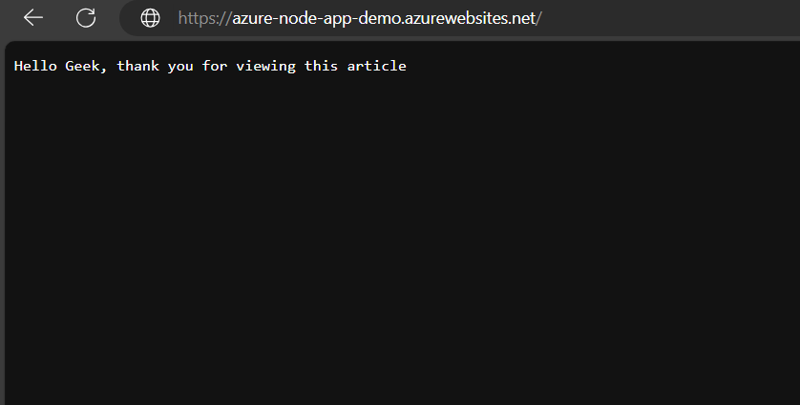Reload the page with the refresh icon
This screenshot has height=405, width=800.
(86, 18)
